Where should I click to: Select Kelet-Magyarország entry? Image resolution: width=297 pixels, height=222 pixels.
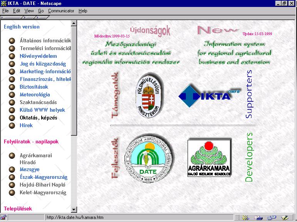(x=43, y=193)
